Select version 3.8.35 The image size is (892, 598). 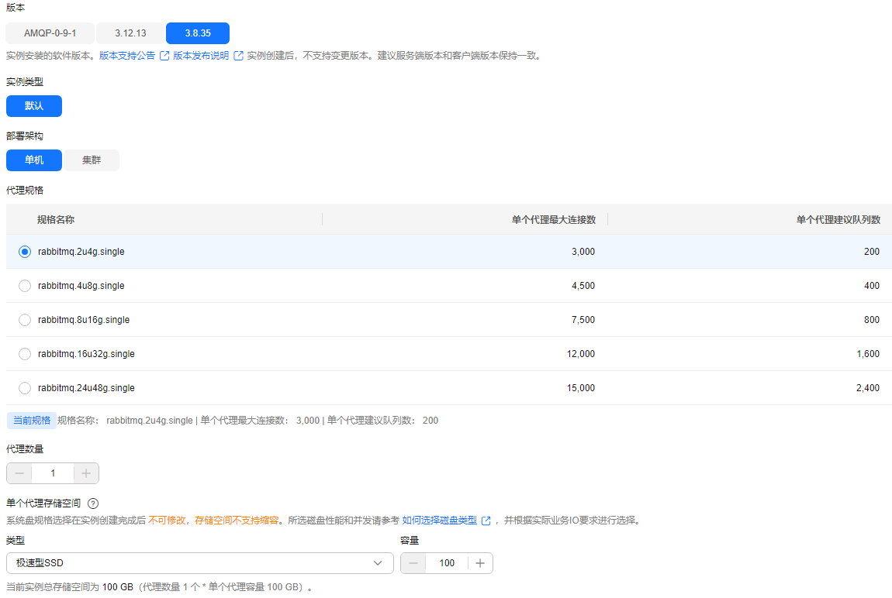tap(198, 33)
